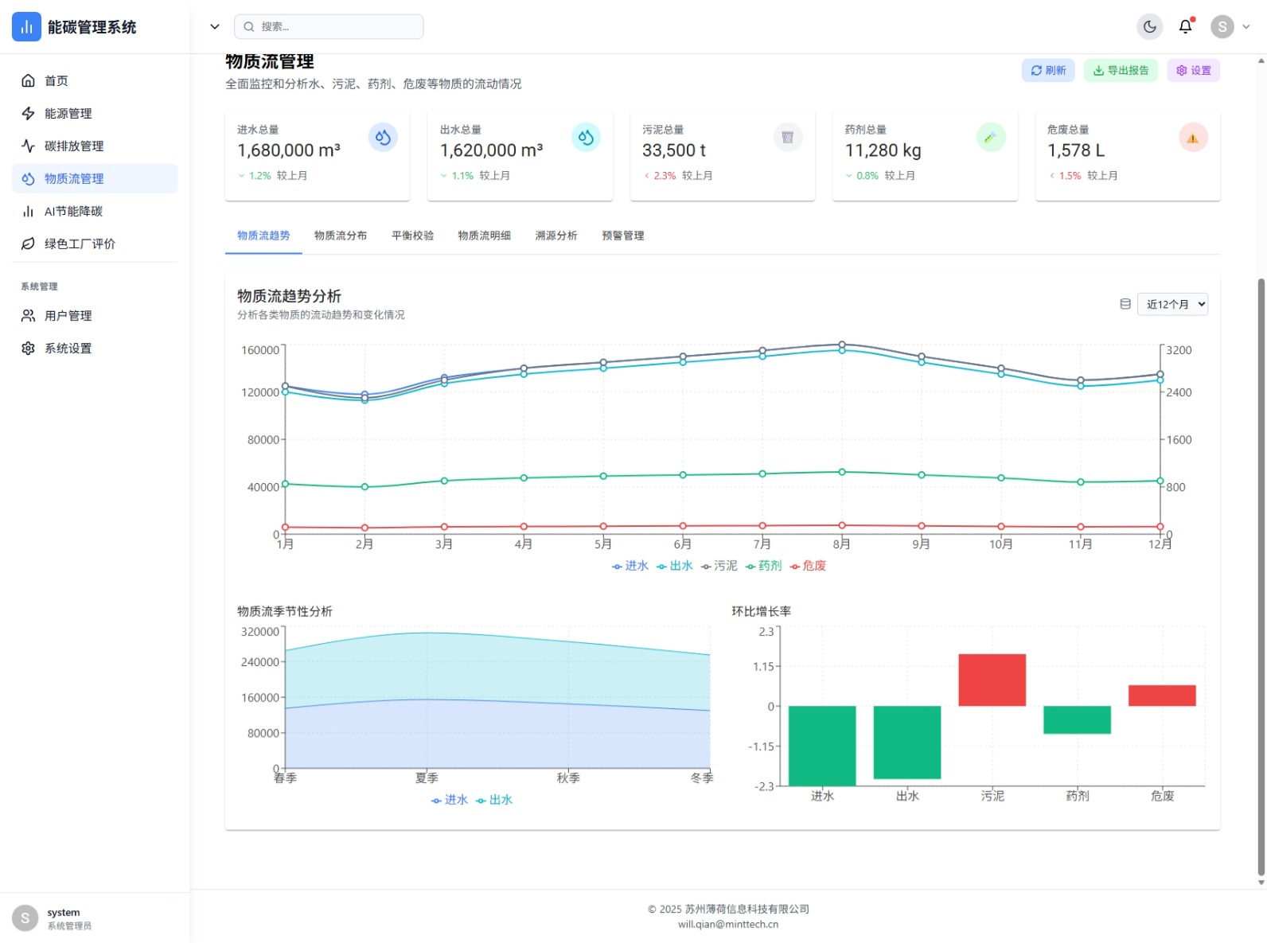Expand the user avatar menu chevron
The height and width of the screenshot is (943, 1267).
[x=1246, y=26]
